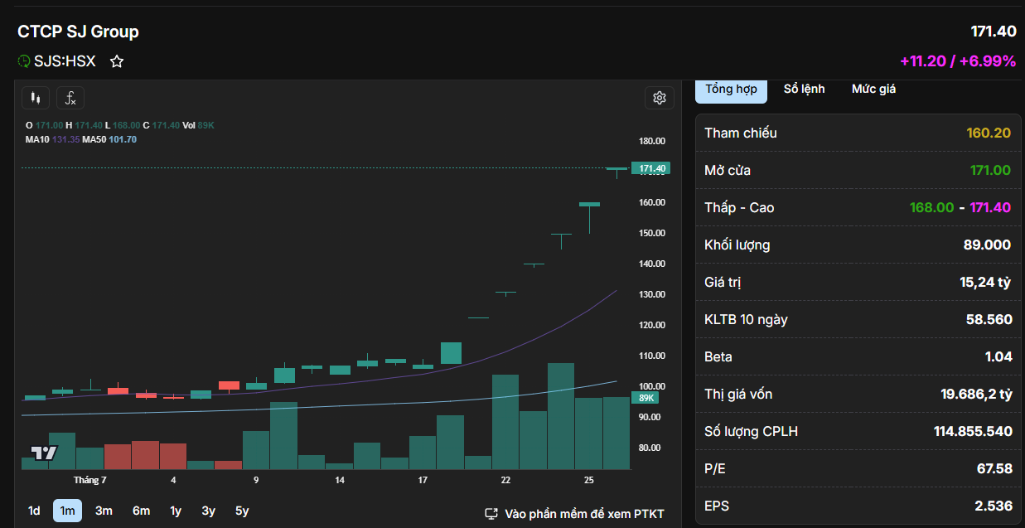Click the Tham chiếu value 160.20
Screen dimensions: 1025x528
pyautogui.click(x=989, y=133)
